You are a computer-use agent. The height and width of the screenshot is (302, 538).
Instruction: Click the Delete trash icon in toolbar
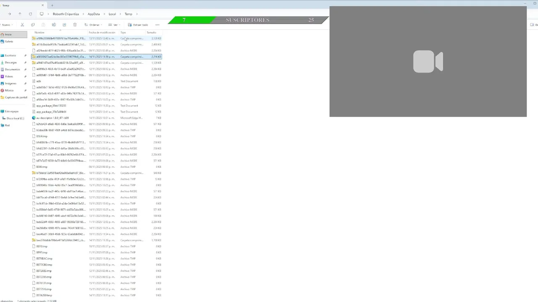pos(75,25)
